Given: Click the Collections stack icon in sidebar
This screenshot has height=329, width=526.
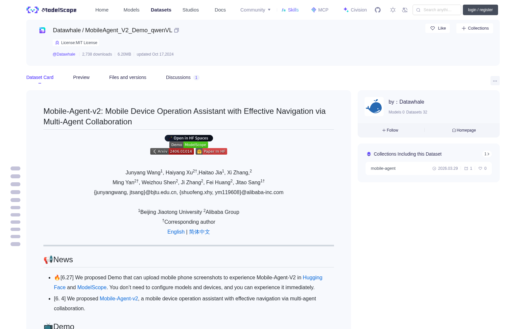Looking at the screenshot, I should 369,154.
